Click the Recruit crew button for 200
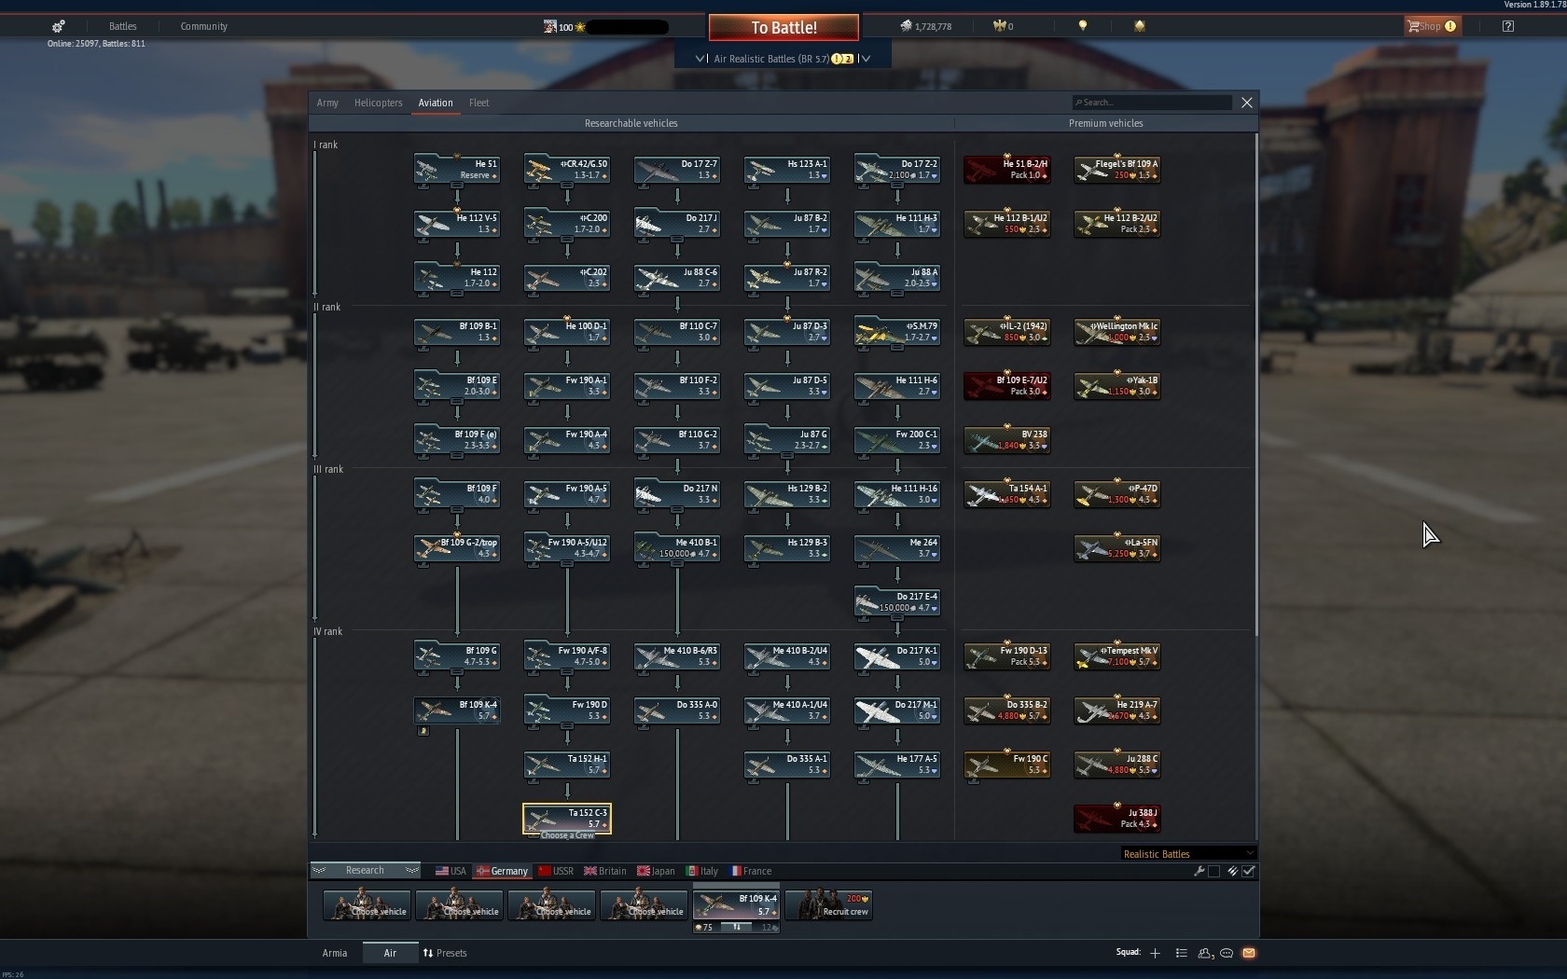 click(x=830, y=904)
